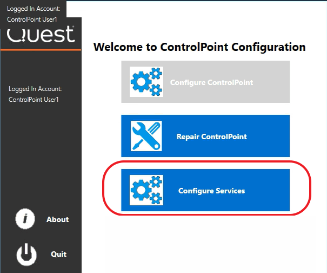Click the circular About info icon
Viewport: 327px width, 273px height.
tap(25, 219)
